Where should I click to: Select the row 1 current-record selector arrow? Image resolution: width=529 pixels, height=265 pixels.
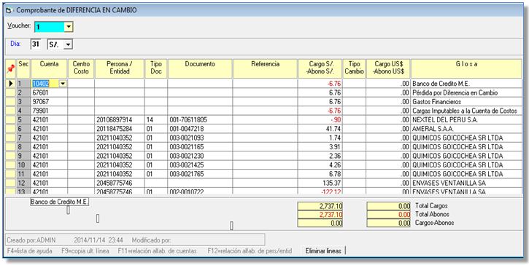point(11,84)
